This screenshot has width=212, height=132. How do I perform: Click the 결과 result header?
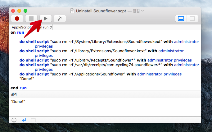pos(14,94)
